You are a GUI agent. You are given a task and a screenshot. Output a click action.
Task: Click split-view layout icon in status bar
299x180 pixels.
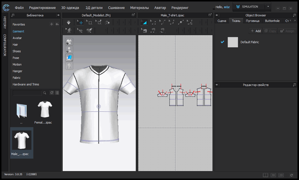coord(265,175)
